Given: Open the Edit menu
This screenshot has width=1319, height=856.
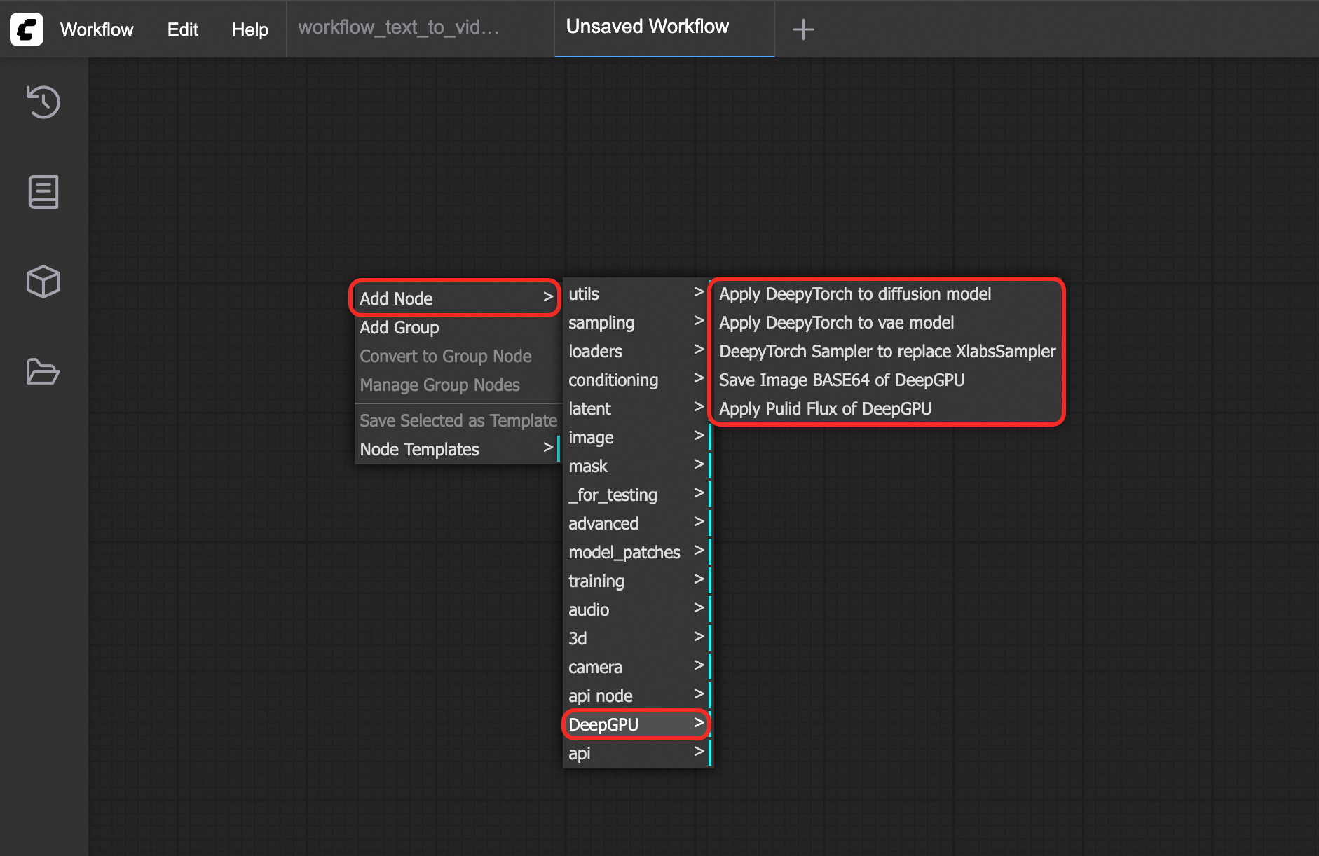Looking at the screenshot, I should pos(182,29).
